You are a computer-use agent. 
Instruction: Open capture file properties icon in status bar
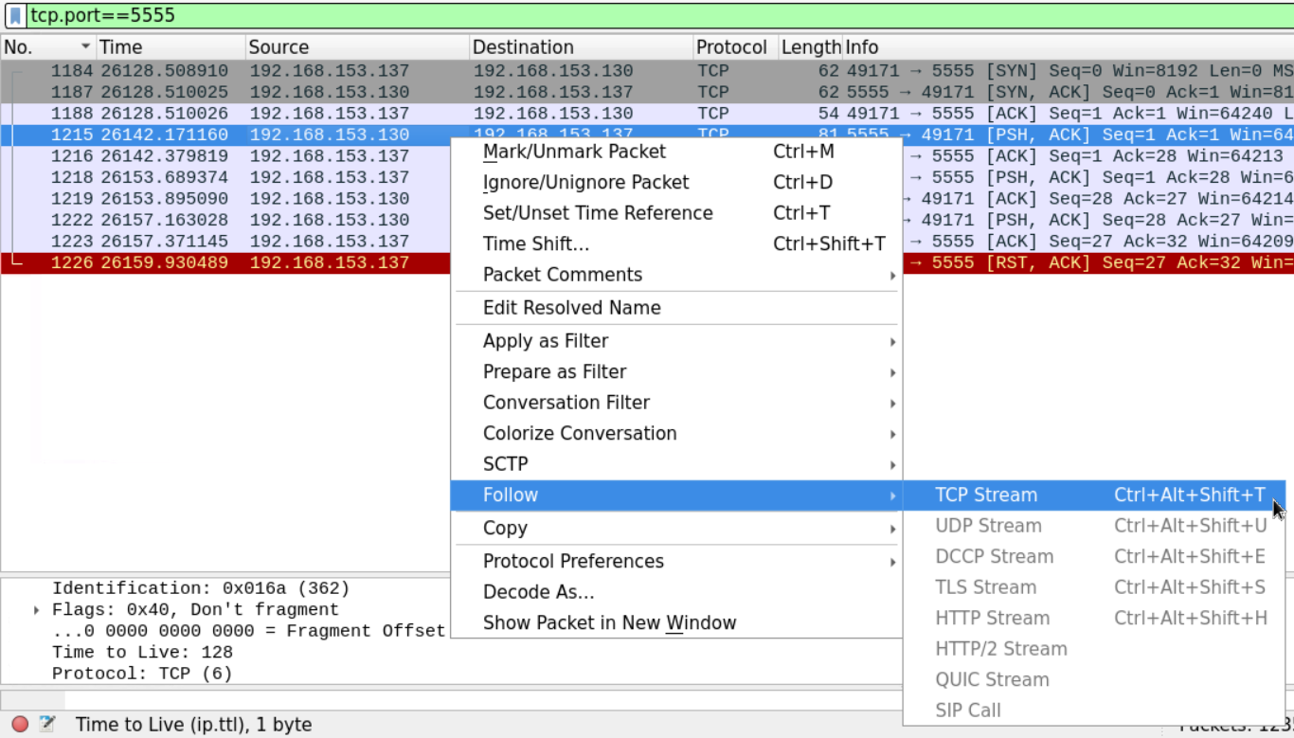coord(46,725)
